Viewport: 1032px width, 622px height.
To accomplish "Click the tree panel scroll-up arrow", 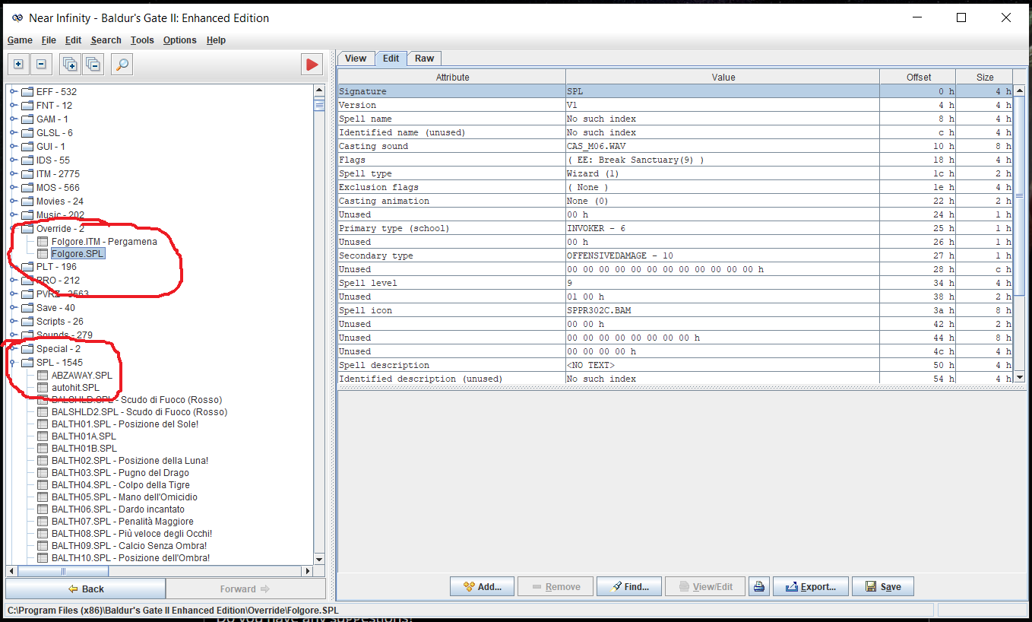I will coord(319,90).
